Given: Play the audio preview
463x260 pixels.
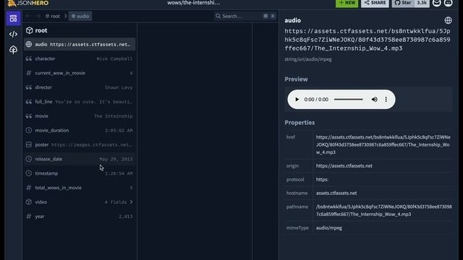Looking at the screenshot, I should (x=297, y=100).
